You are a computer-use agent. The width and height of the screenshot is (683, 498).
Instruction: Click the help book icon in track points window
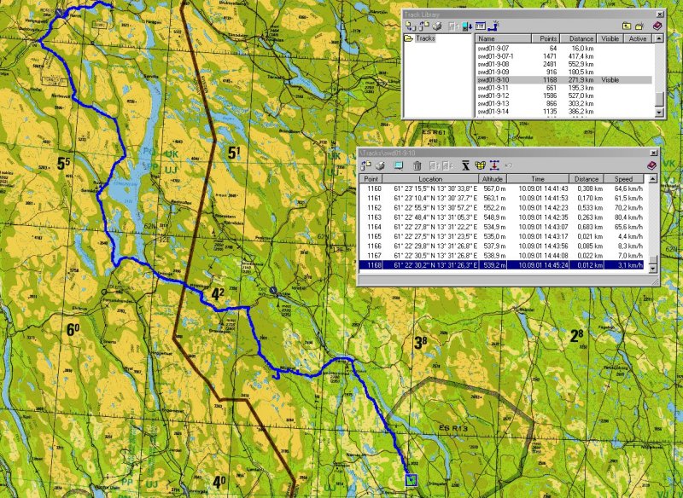(x=651, y=165)
